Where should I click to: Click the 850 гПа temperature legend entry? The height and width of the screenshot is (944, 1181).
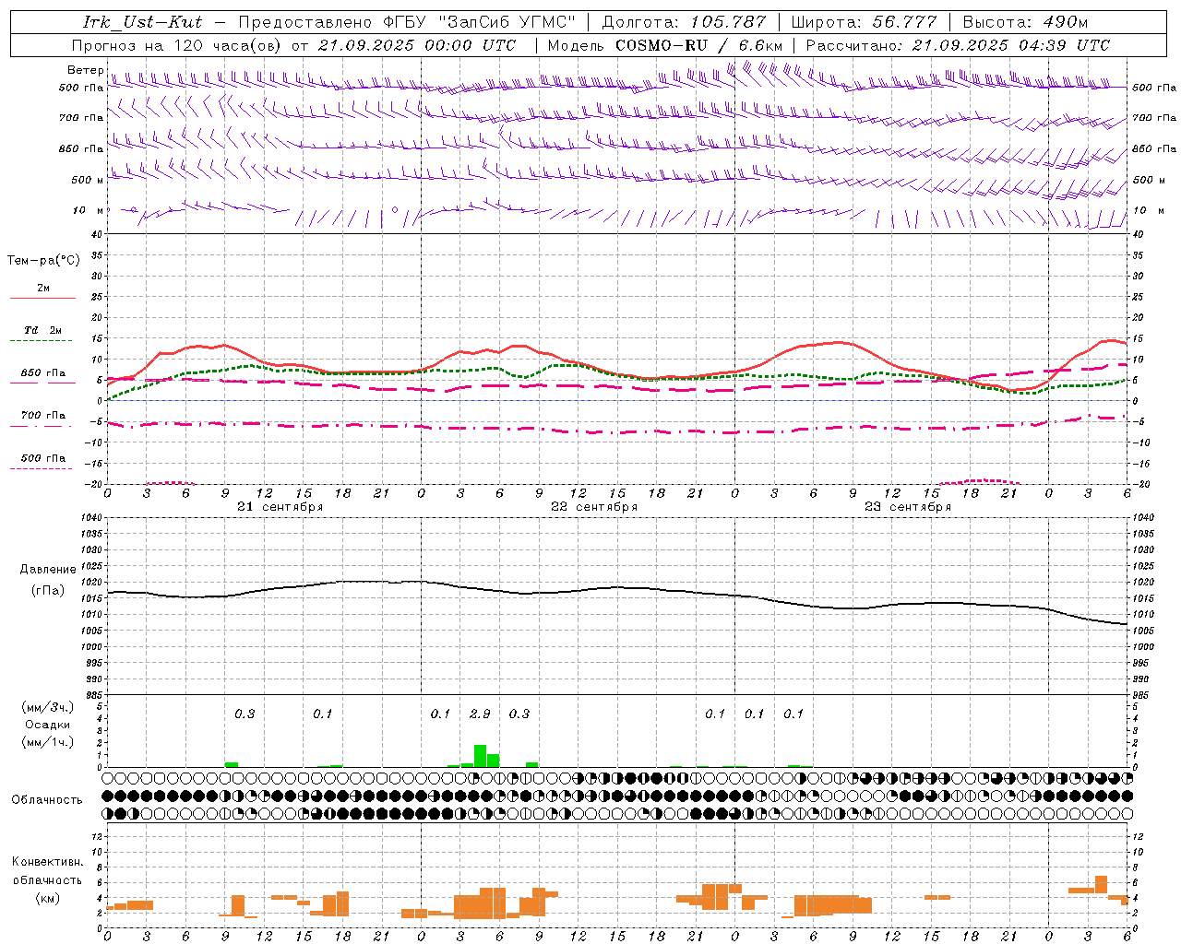42,373
